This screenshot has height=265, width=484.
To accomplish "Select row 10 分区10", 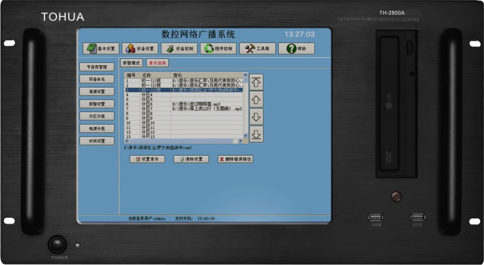I will click(x=184, y=123).
